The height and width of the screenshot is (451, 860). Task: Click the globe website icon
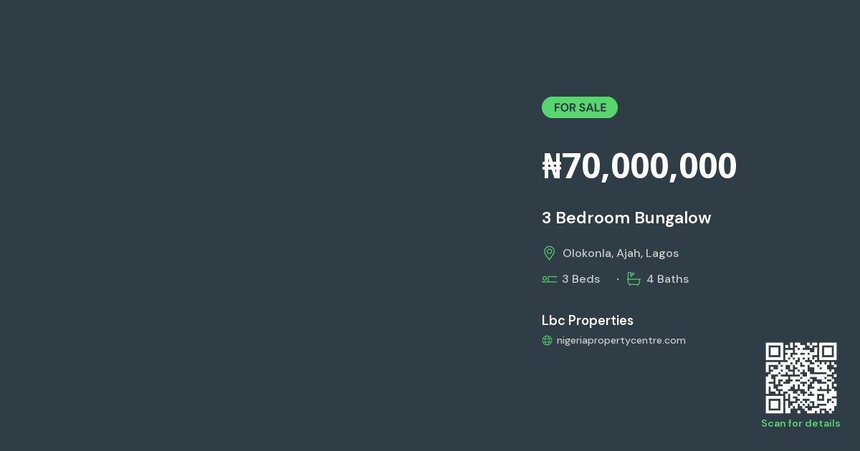click(x=547, y=341)
